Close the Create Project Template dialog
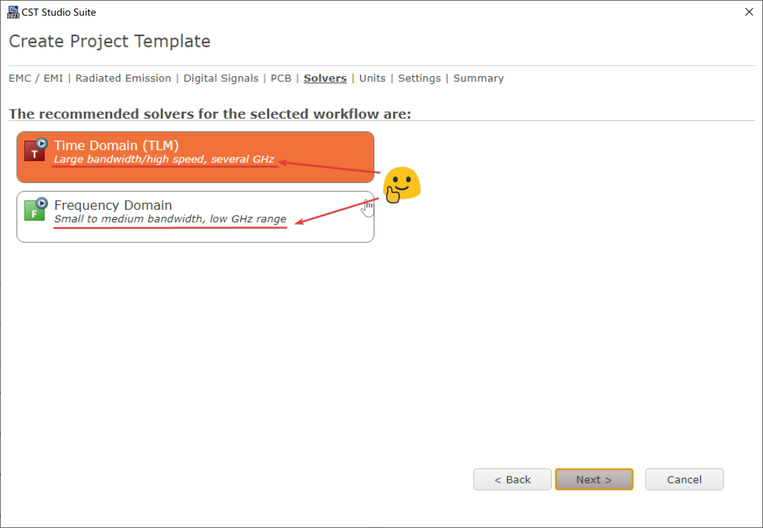The width and height of the screenshot is (763, 528). 749,12
